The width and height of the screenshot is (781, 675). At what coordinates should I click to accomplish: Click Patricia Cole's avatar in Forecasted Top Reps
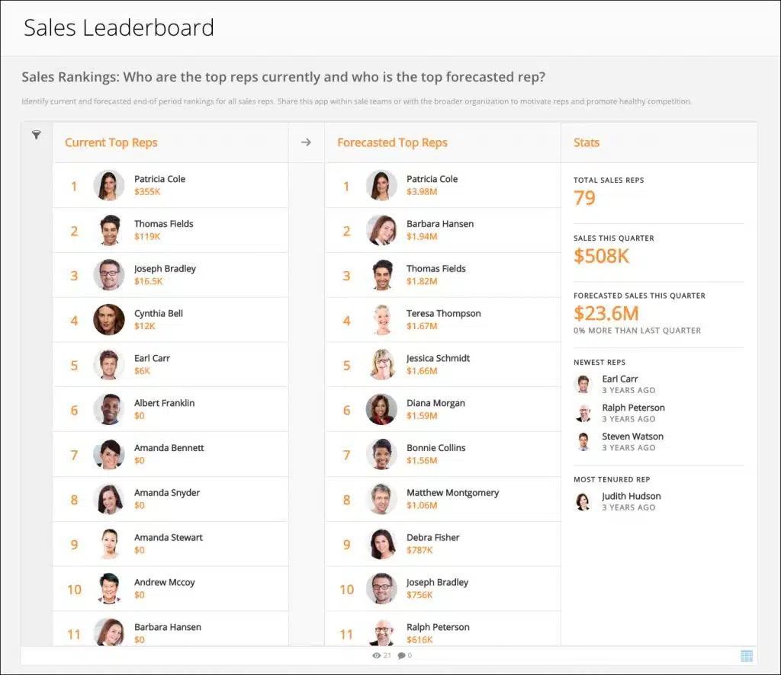(x=381, y=186)
